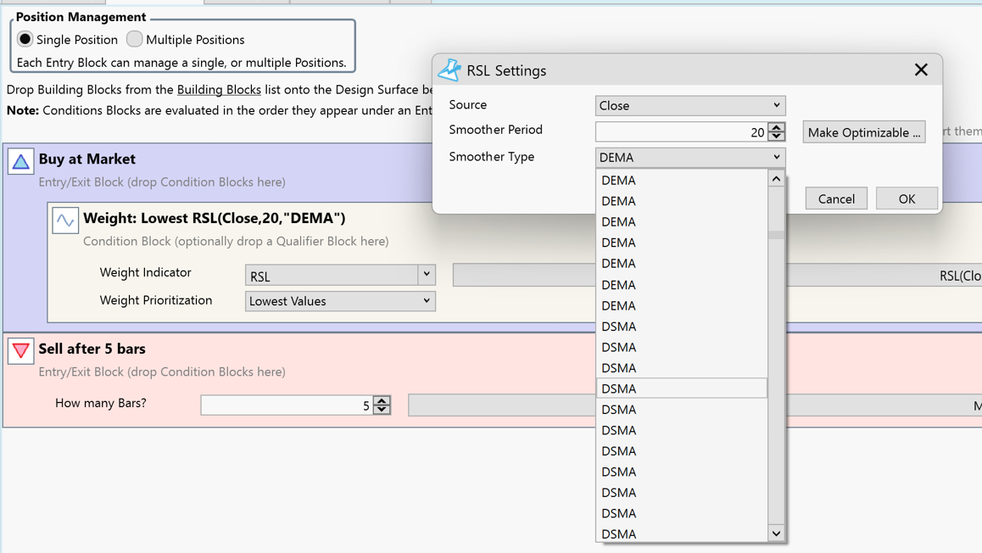The width and height of the screenshot is (982, 553).
Task: Click the Sell after 5 bars icon
Action: (20, 350)
